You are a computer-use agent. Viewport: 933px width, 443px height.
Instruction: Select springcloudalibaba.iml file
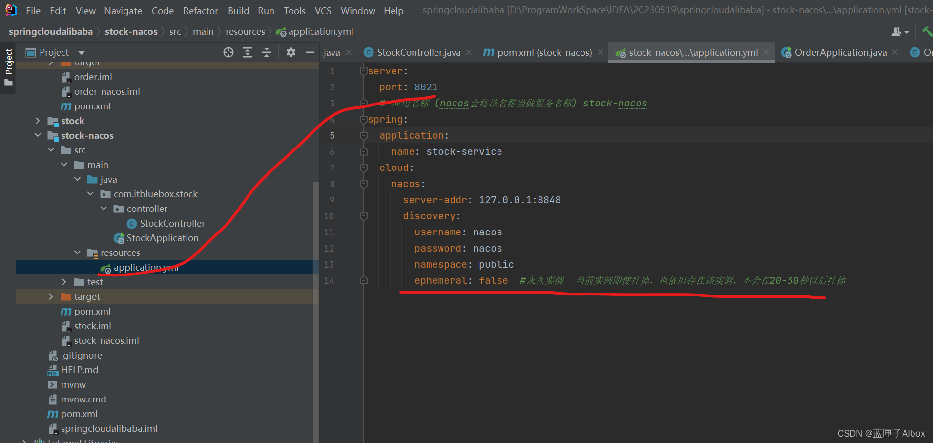click(109, 428)
